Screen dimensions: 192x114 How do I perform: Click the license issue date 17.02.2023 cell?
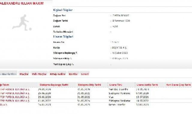(x=142, y=105)
